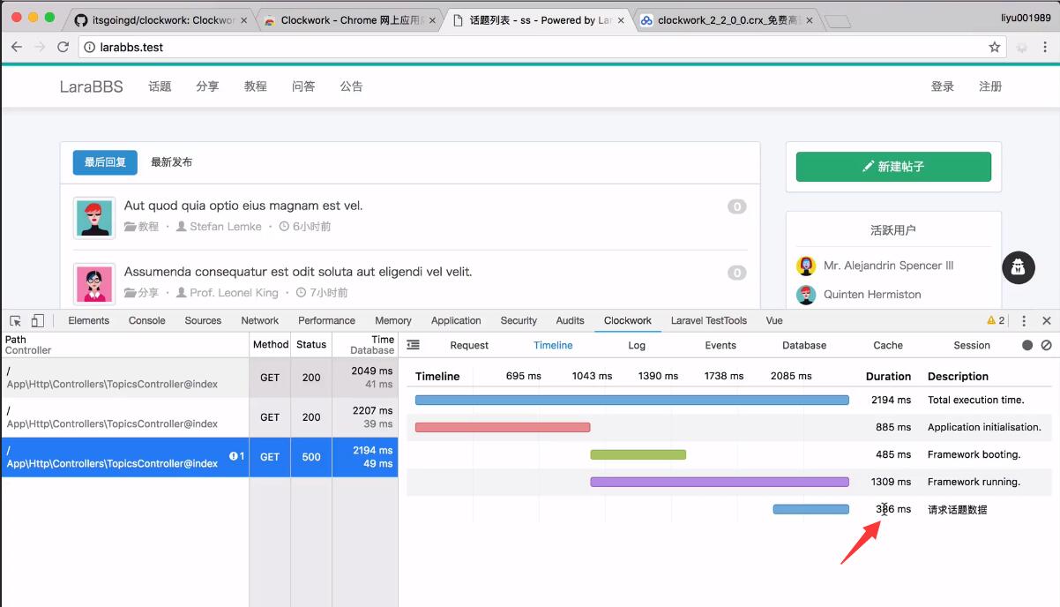The width and height of the screenshot is (1060, 607).
Task: Click the 新建帖子 button
Action: click(x=893, y=166)
